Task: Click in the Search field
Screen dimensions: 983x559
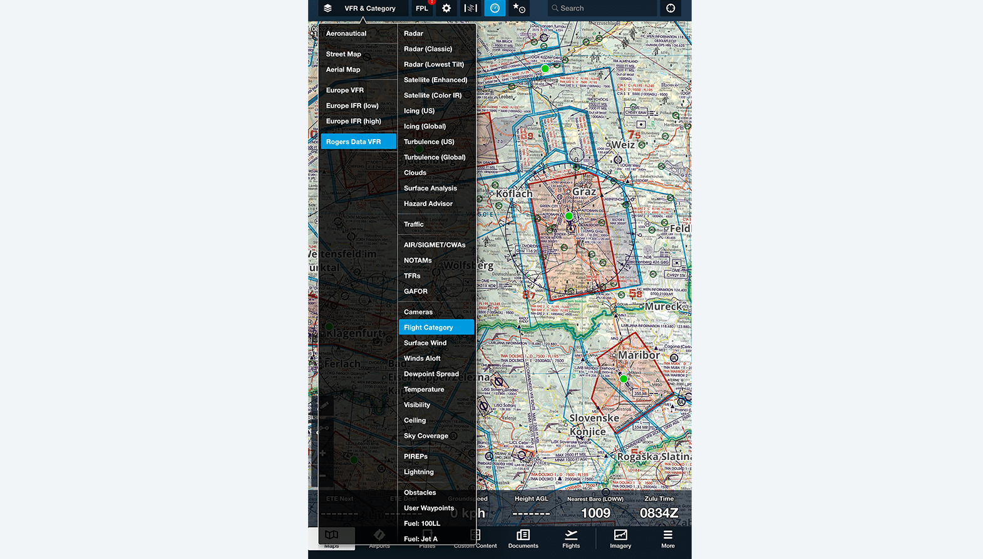Action: 602,8
